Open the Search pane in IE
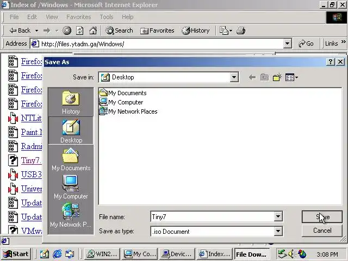The height and width of the screenshot is (261, 348). tap(119, 30)
